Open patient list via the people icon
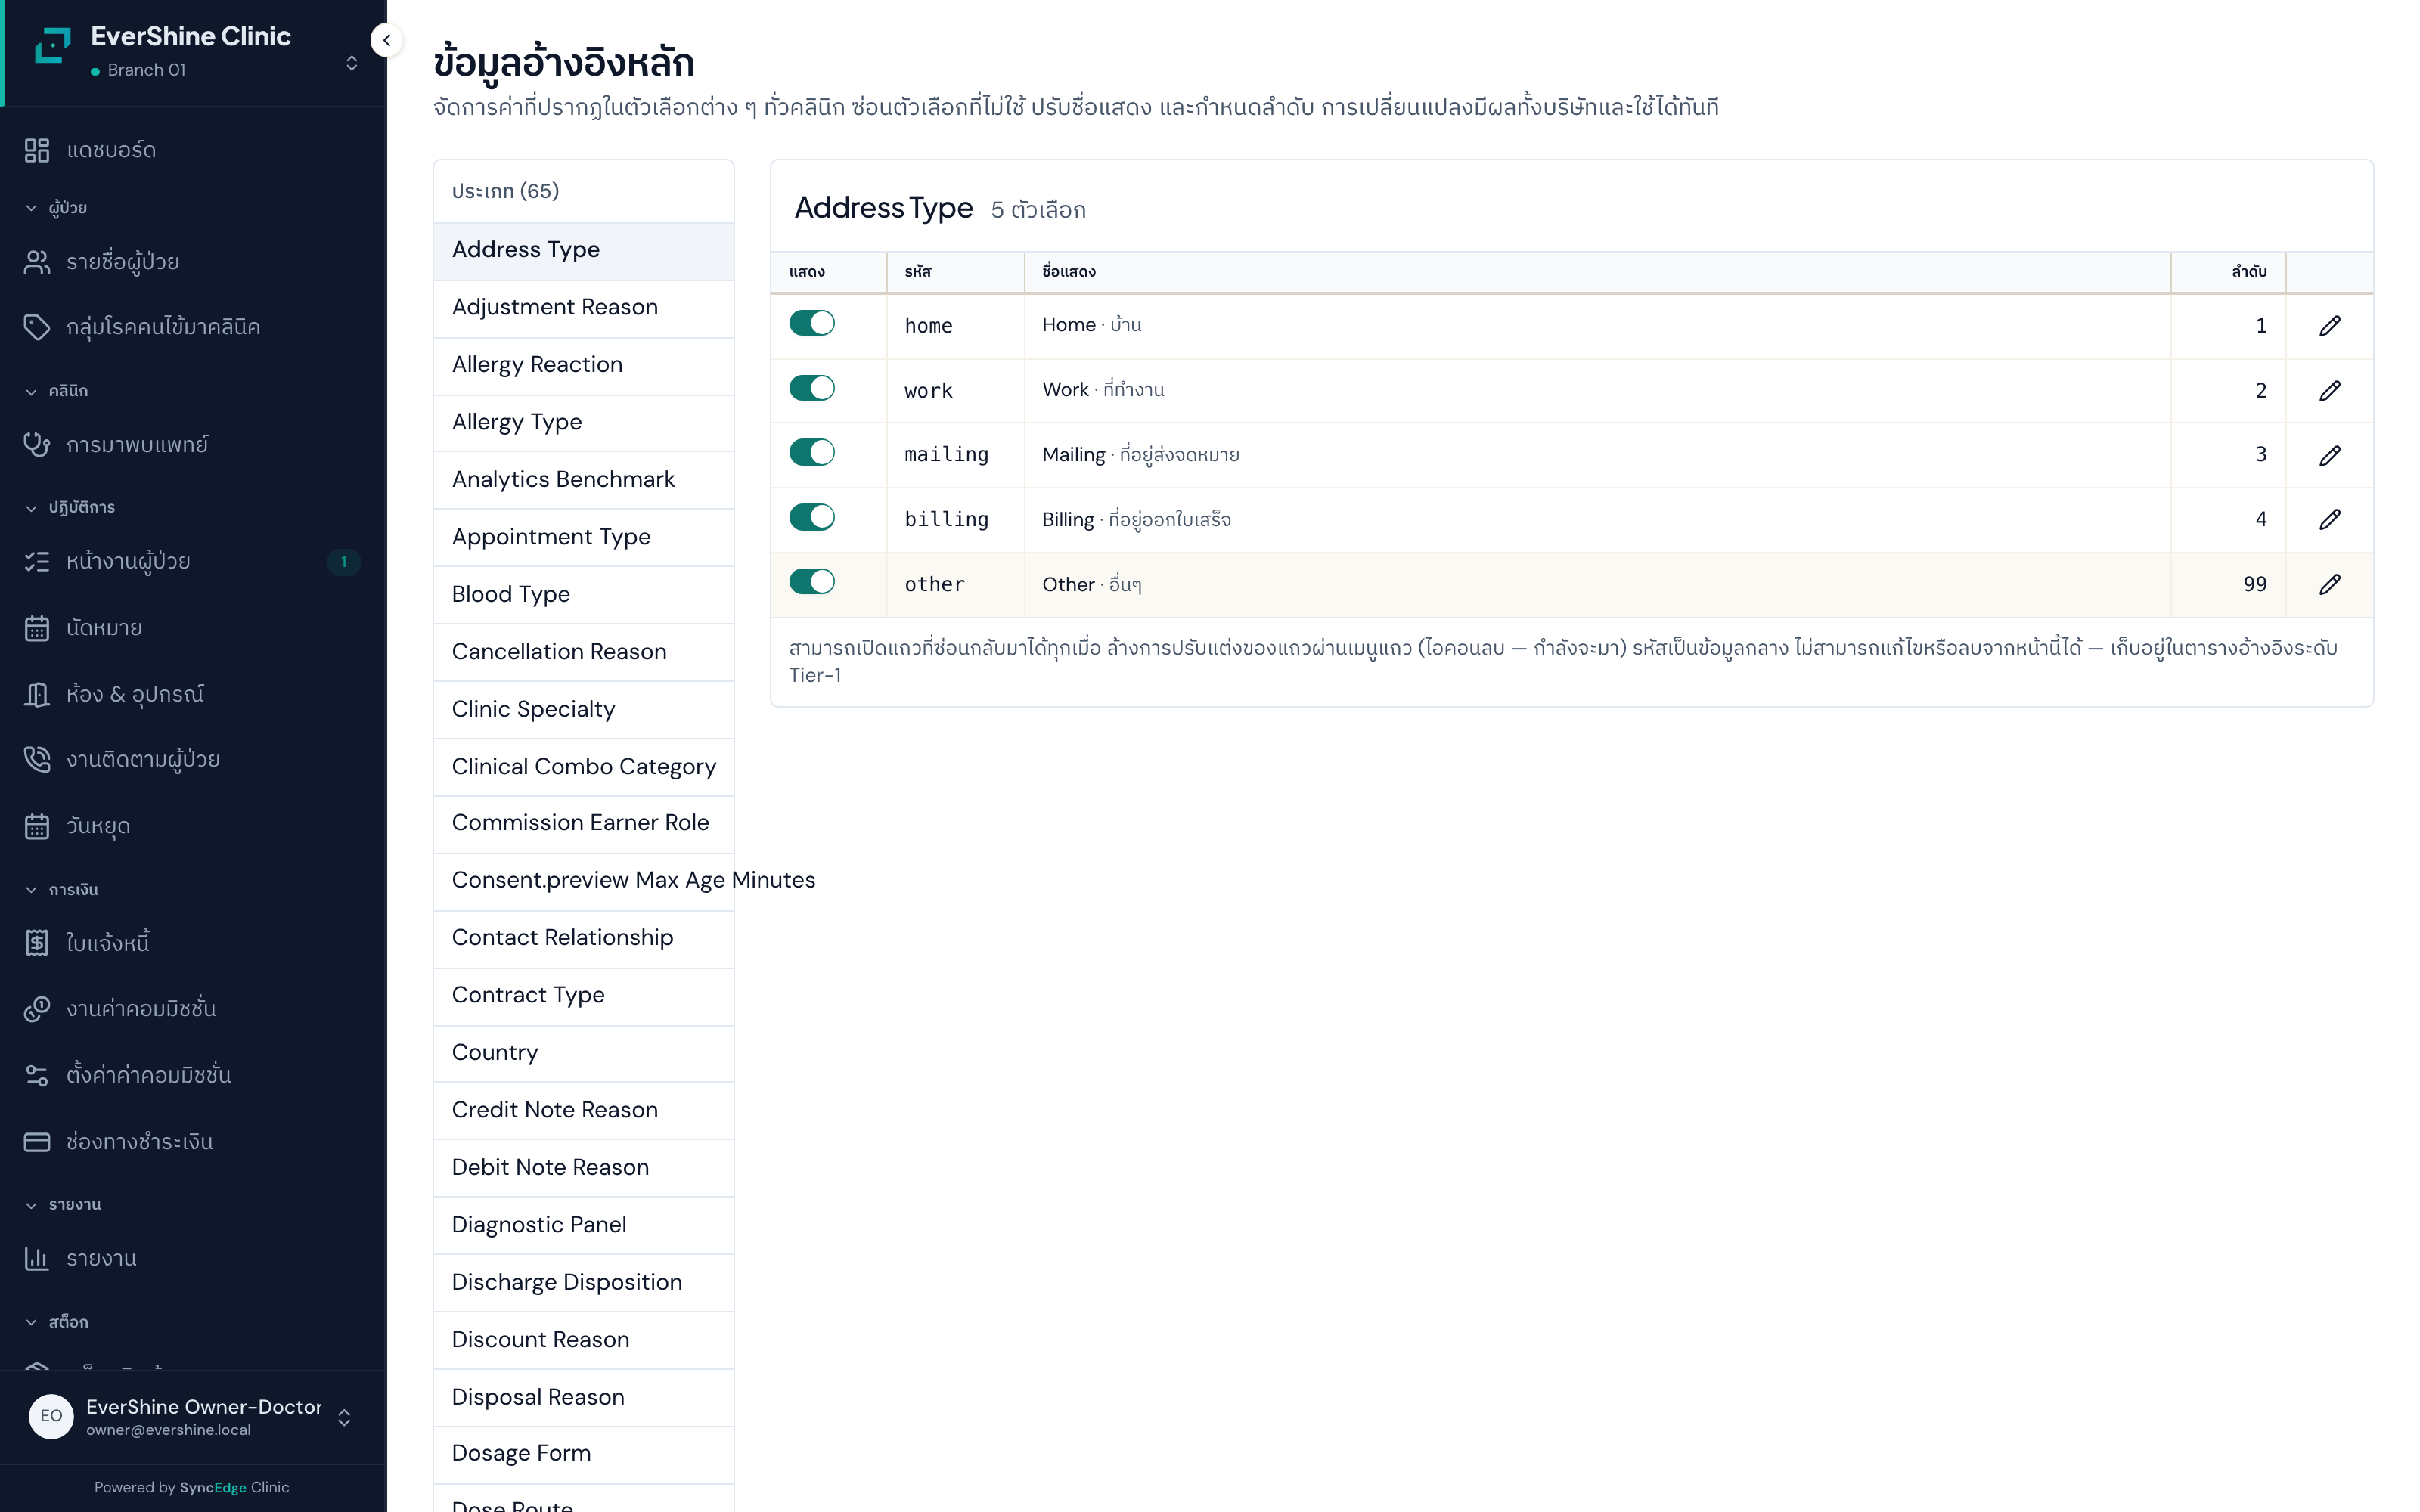 coord(37,262)
